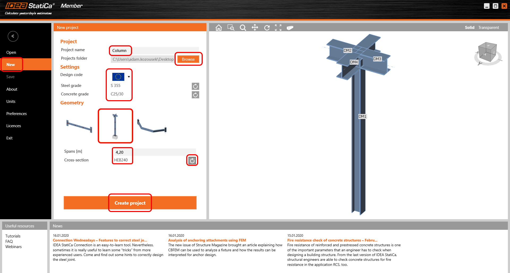Maximize the application window
This screenshot has width=510, height=273.
[x=495, y=6]
